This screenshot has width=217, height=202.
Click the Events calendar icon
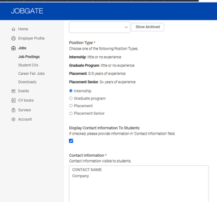coord(13,91)
